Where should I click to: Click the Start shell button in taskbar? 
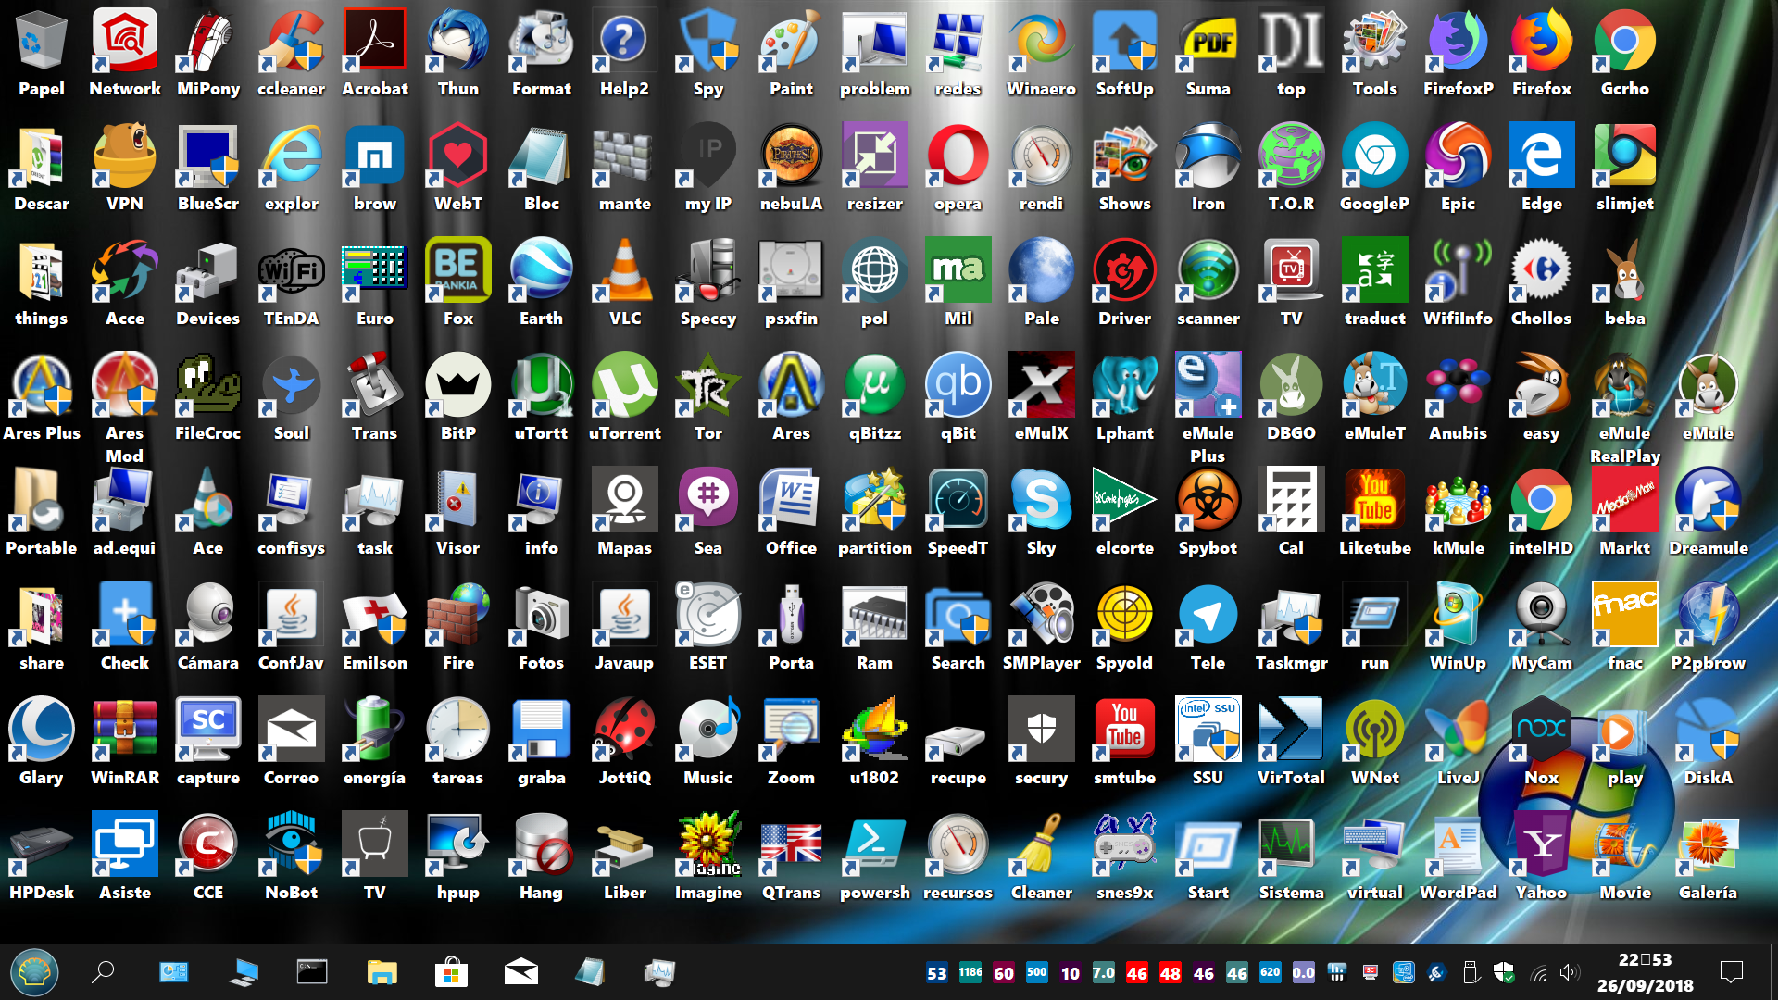point(34,972)
